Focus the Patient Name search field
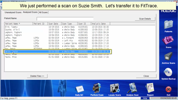Screen dimensions: 178x100 65,19
